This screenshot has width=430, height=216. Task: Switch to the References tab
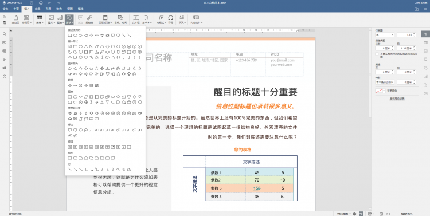48,9
